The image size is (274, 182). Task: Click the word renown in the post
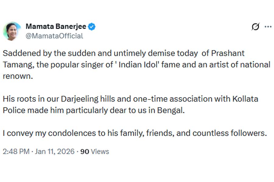(x=17, y=76)
